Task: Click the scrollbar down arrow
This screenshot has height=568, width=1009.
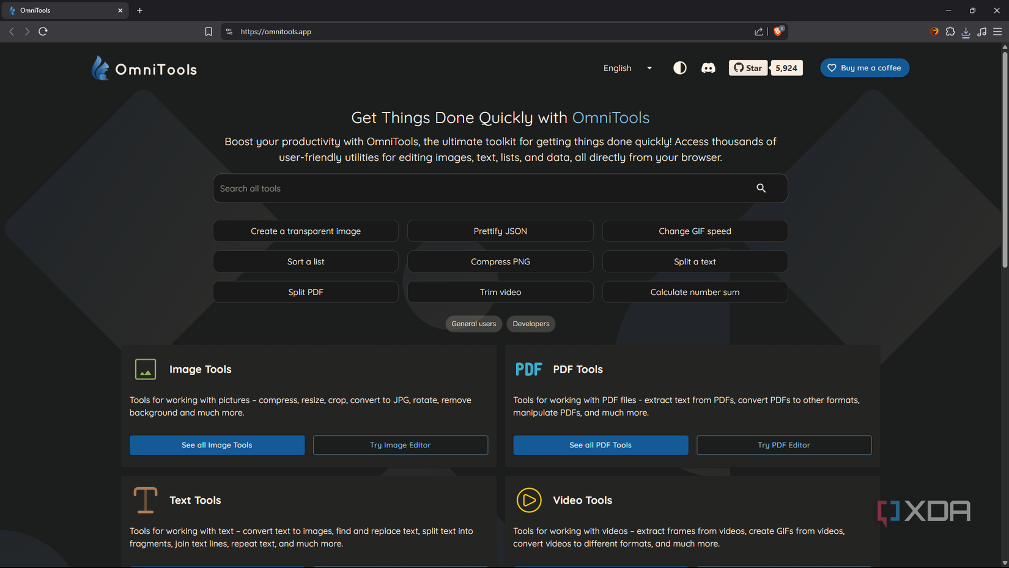Action: 1005,563
